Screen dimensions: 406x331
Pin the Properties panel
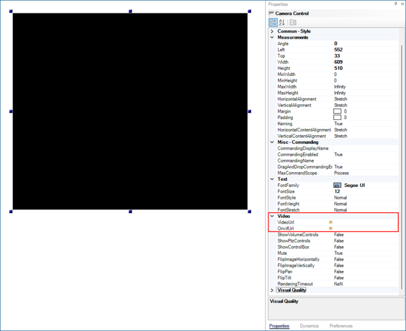(396, 4)
